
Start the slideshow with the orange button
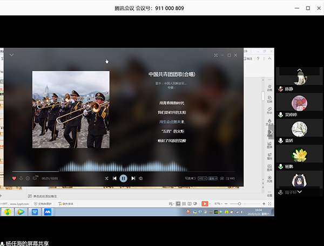tap(205, 203)
